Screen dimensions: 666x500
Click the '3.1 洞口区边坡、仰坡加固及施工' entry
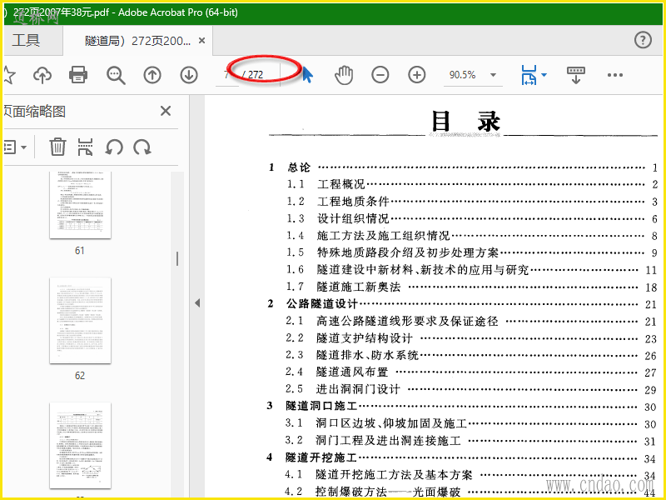tap(471, 423)
